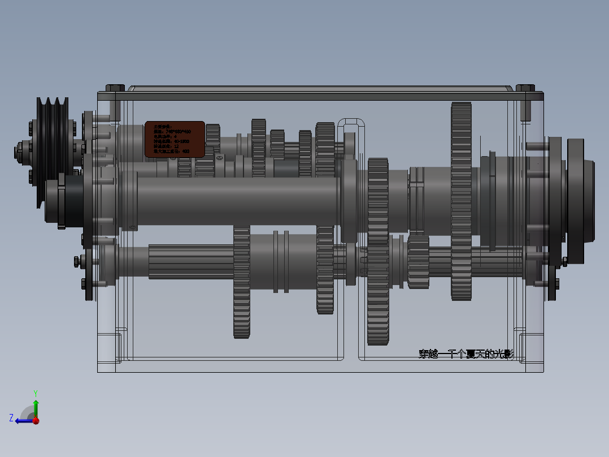Select the hex bolt at the top-right corner
609x457 pixels.
525,88
